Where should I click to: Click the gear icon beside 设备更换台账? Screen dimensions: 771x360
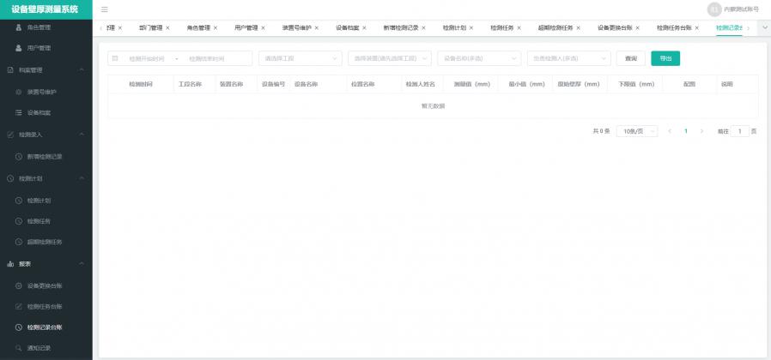19,285
